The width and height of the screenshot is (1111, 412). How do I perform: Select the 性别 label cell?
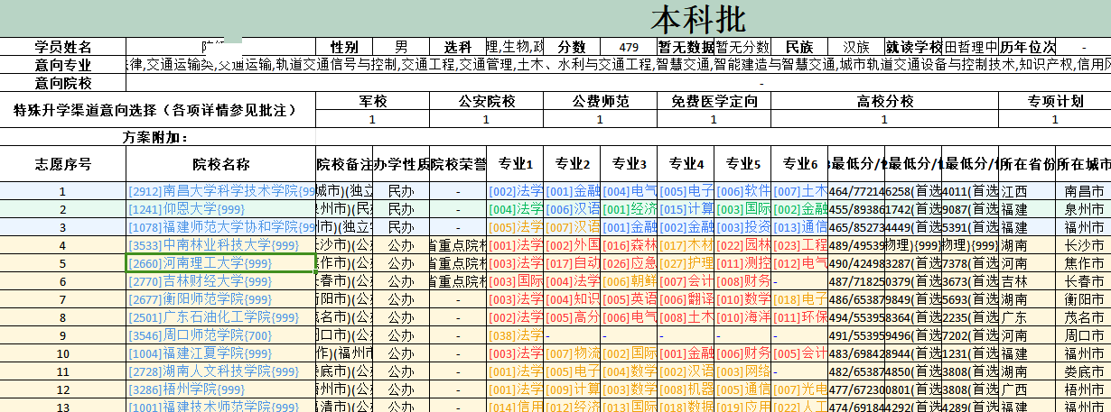[344, 47]
